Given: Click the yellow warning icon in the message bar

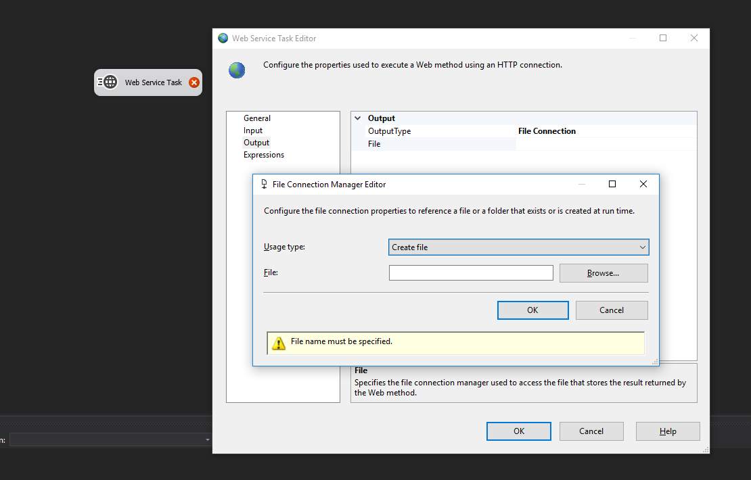Looking at the screenshot, I should tap(279, 343).
